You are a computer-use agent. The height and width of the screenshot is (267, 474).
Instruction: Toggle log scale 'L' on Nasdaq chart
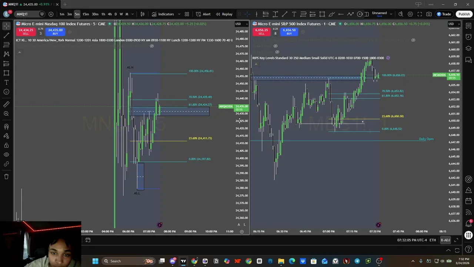click(x=244, y=225)
